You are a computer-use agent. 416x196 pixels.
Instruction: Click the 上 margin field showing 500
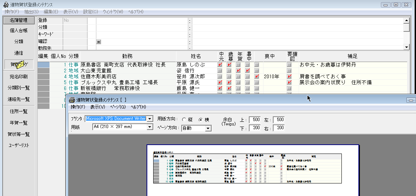click(x=255, y=120)
